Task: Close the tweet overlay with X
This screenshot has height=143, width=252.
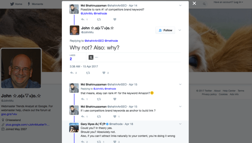Action: point(194,3)
